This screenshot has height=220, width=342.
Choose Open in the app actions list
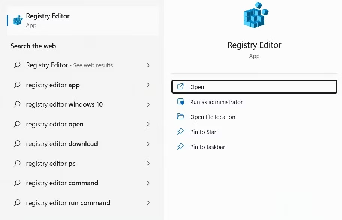click(254, 86)
